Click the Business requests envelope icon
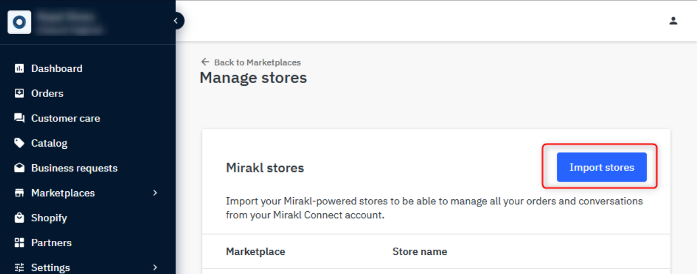The width and height of the screenshot is (697, 274). click(x=19, y=168)
